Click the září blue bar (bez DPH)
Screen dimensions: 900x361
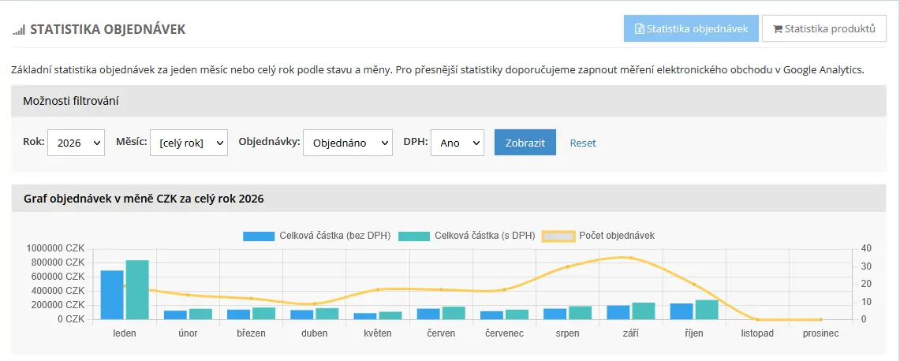click(x=618, y=312)
